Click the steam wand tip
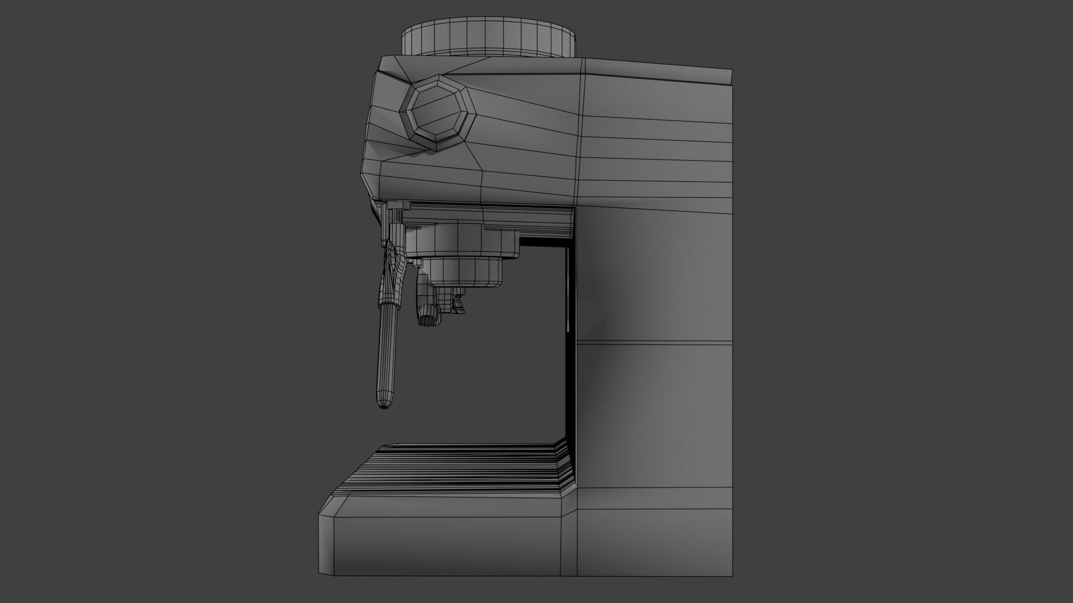The width and height of the screenshot is (1073, 603). pos(383,400)
